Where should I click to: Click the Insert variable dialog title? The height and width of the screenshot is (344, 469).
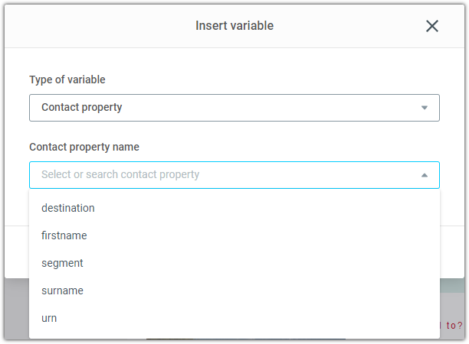[x=235, y=26]
